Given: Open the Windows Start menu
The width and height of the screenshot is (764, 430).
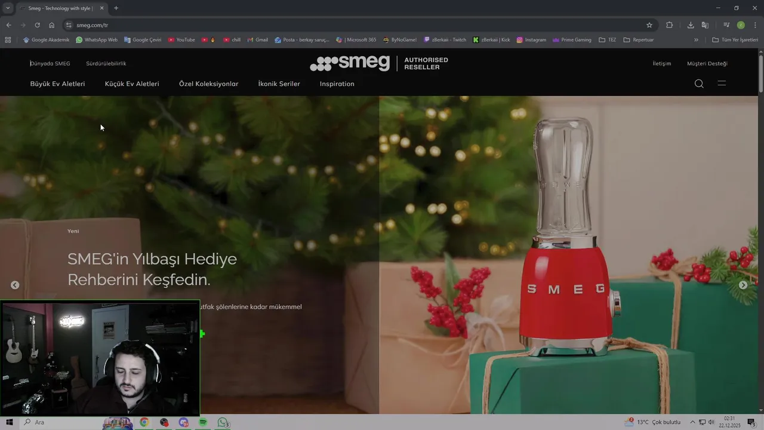Looking at the screenshot, I should click(9, 422).
